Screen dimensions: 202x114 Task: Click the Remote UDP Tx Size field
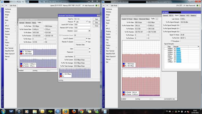82,28
